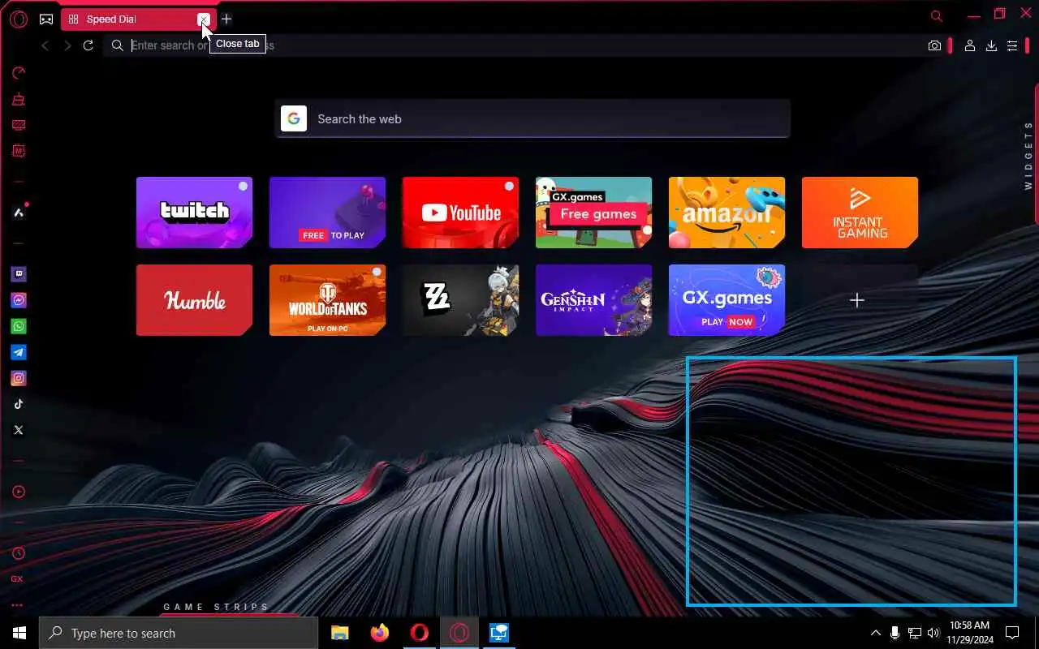The width and height of the screenshot is (1039, 649).
Task: Open the Windows Start menu
Action: pyautogui.click(x=19, y=633)
